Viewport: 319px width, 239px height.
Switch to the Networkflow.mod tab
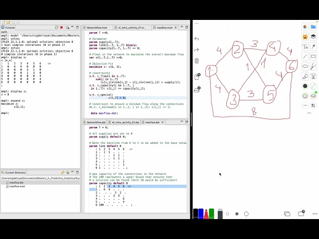[x=97, y=28]
